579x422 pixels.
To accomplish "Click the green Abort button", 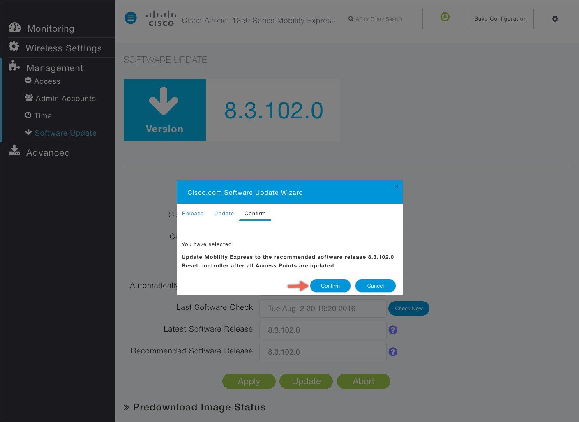I will coord(364,381).
